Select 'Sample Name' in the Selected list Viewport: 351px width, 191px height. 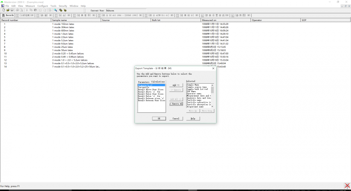coord(193,85)
